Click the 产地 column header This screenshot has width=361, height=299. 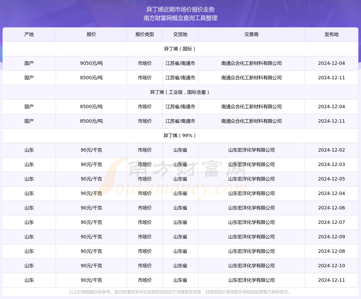[29, 34]
